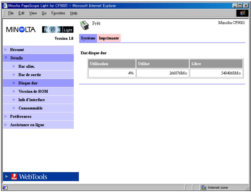The height and width of the screenshot is (192, 251).
Task: Click the printer status icon next to Prêt
Action: coord(84,25)
